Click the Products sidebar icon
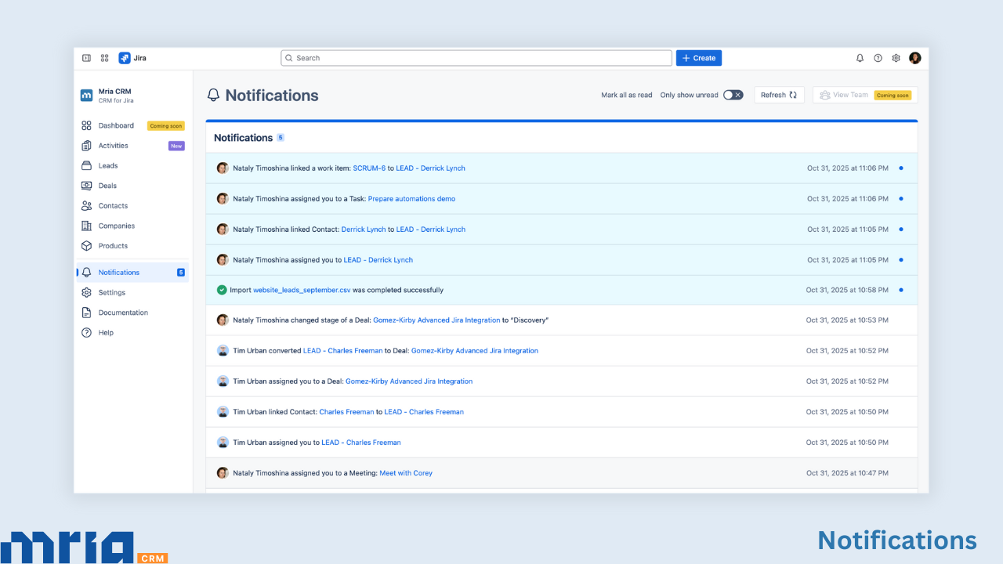 pyautogui.click(x=87, y=246)
